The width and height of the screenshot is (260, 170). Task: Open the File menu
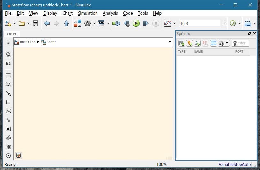tap(8, 13)
